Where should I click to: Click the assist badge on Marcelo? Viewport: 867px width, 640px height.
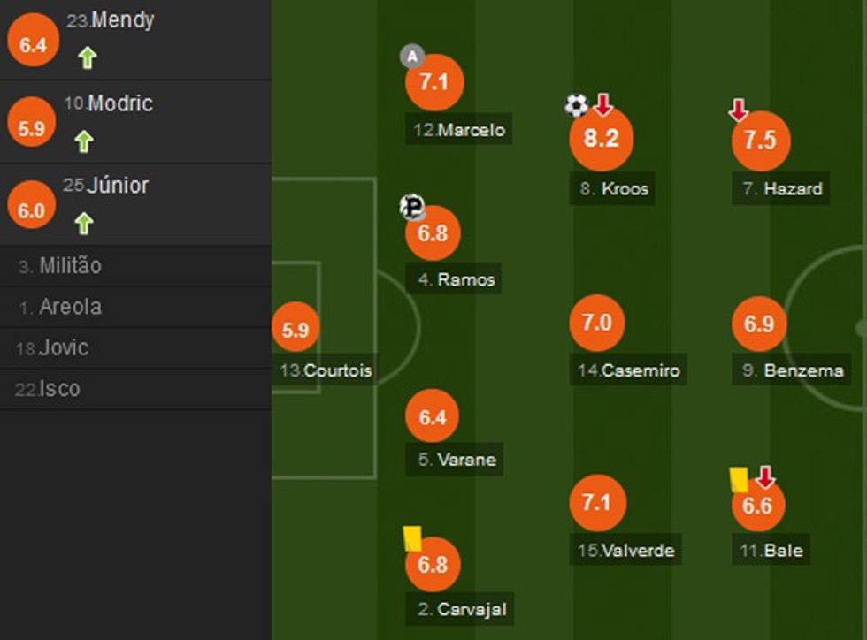click(x=411, y=57)
